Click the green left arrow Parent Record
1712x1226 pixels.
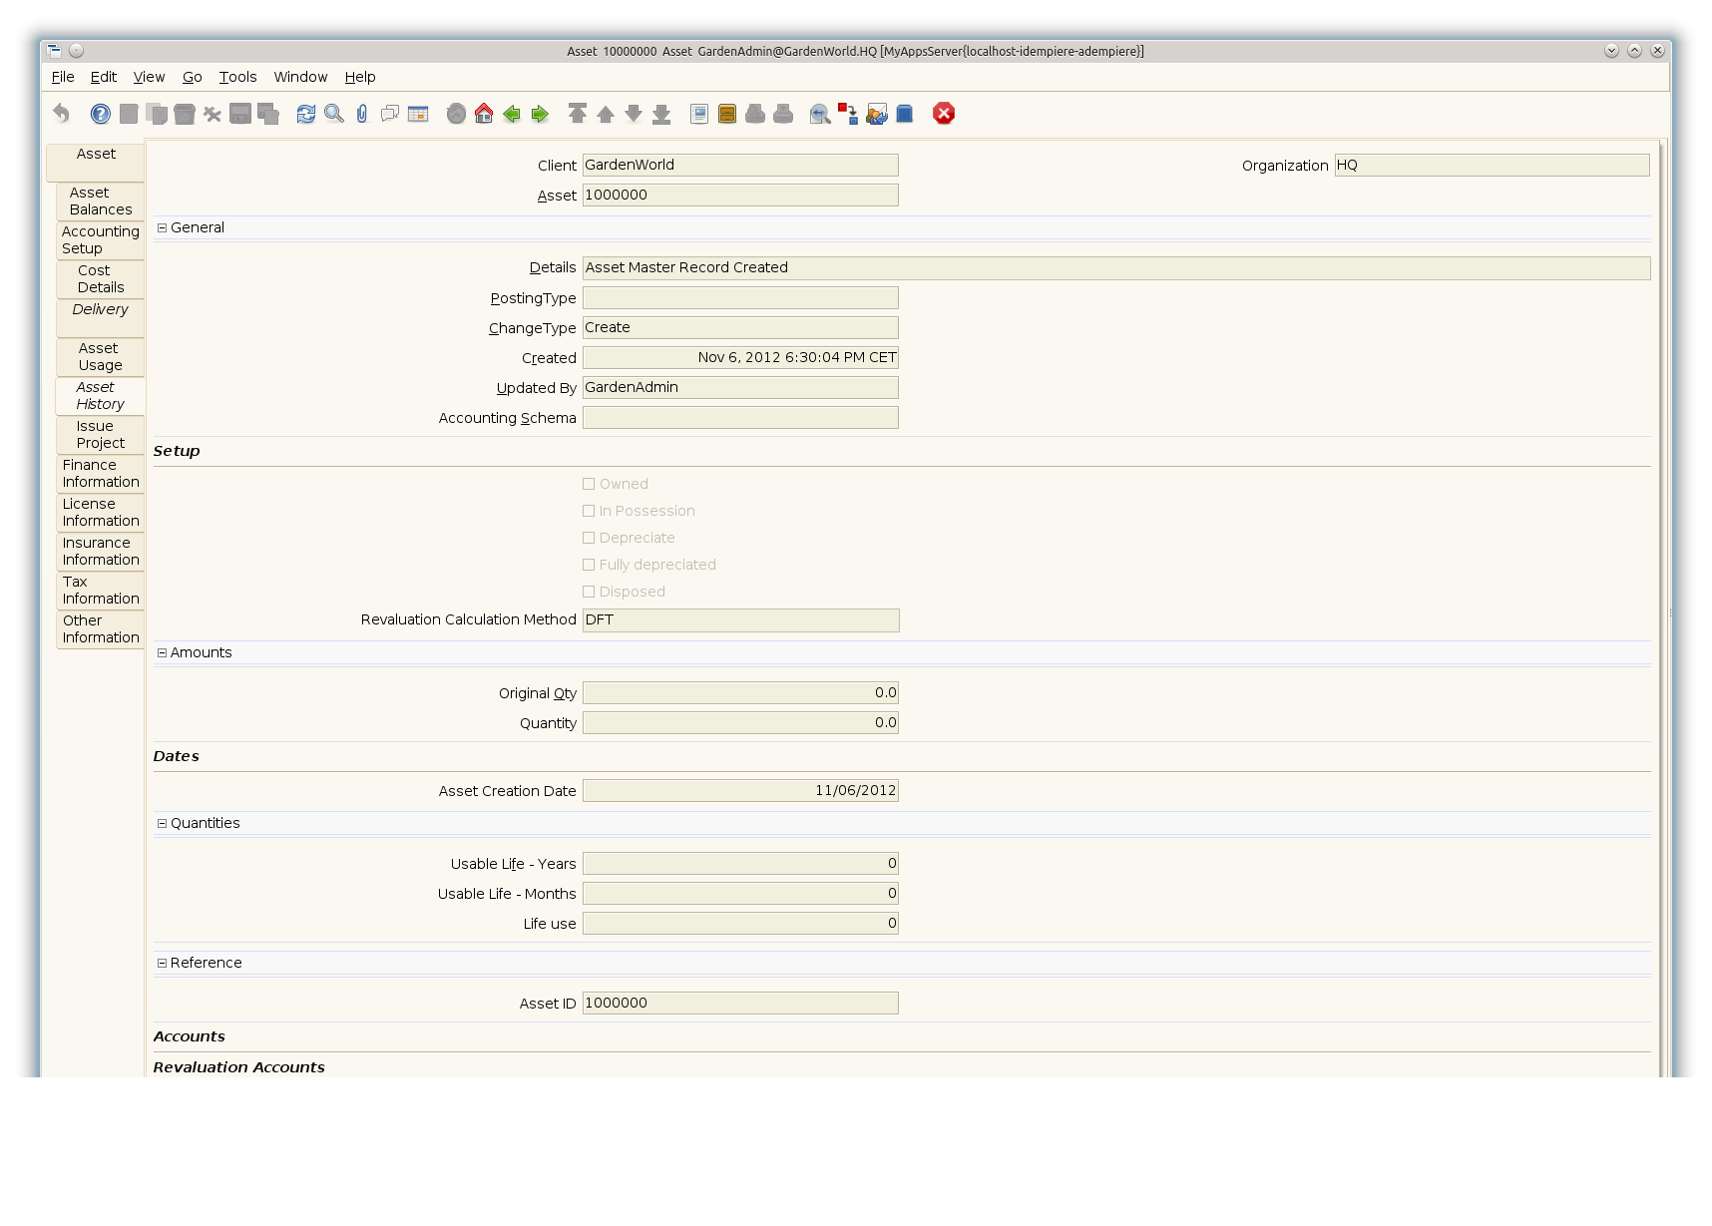512,114
